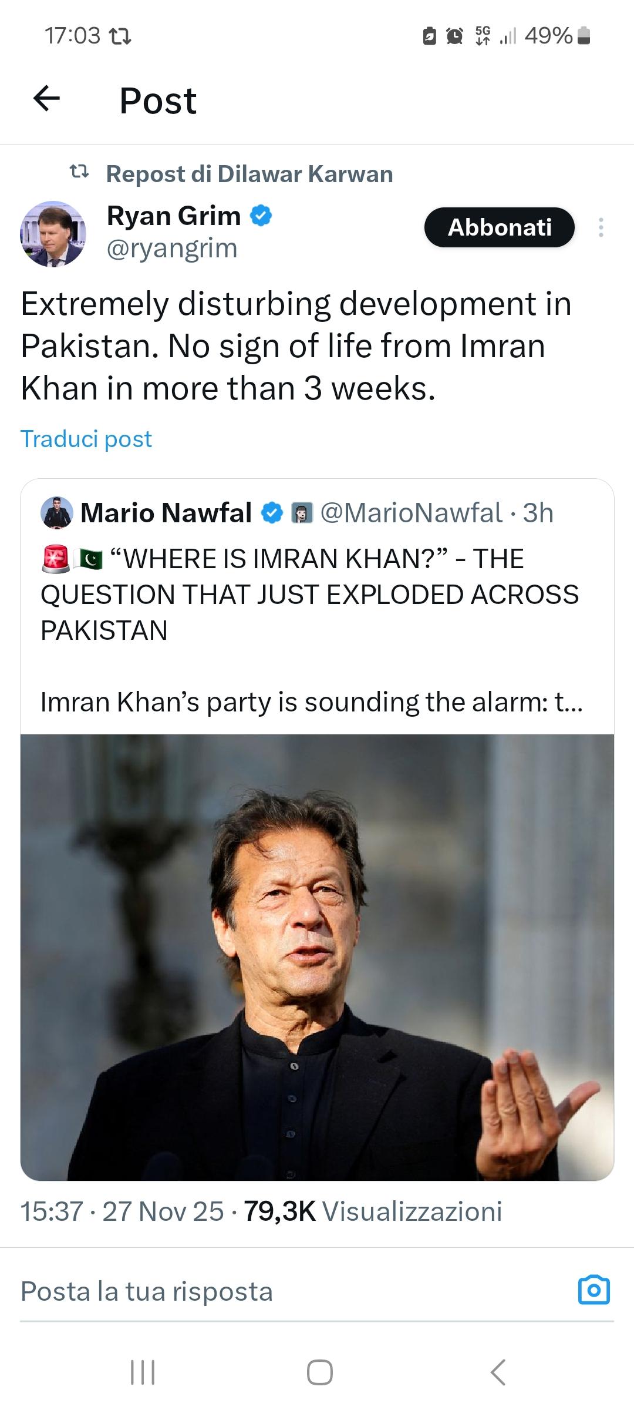Tap the camera icon in reply bar

point(594,1290)
